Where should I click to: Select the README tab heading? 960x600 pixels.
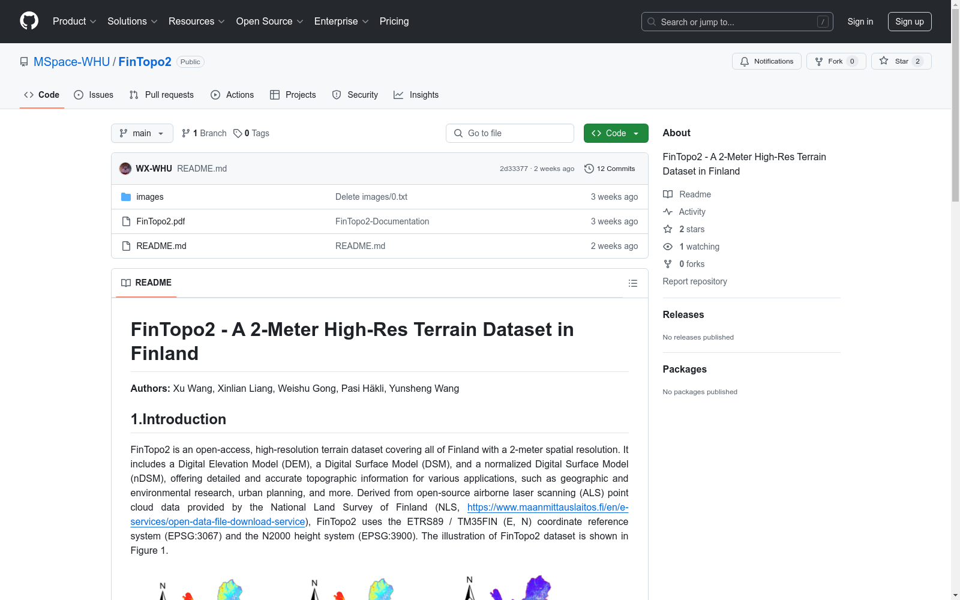point(146,283)
